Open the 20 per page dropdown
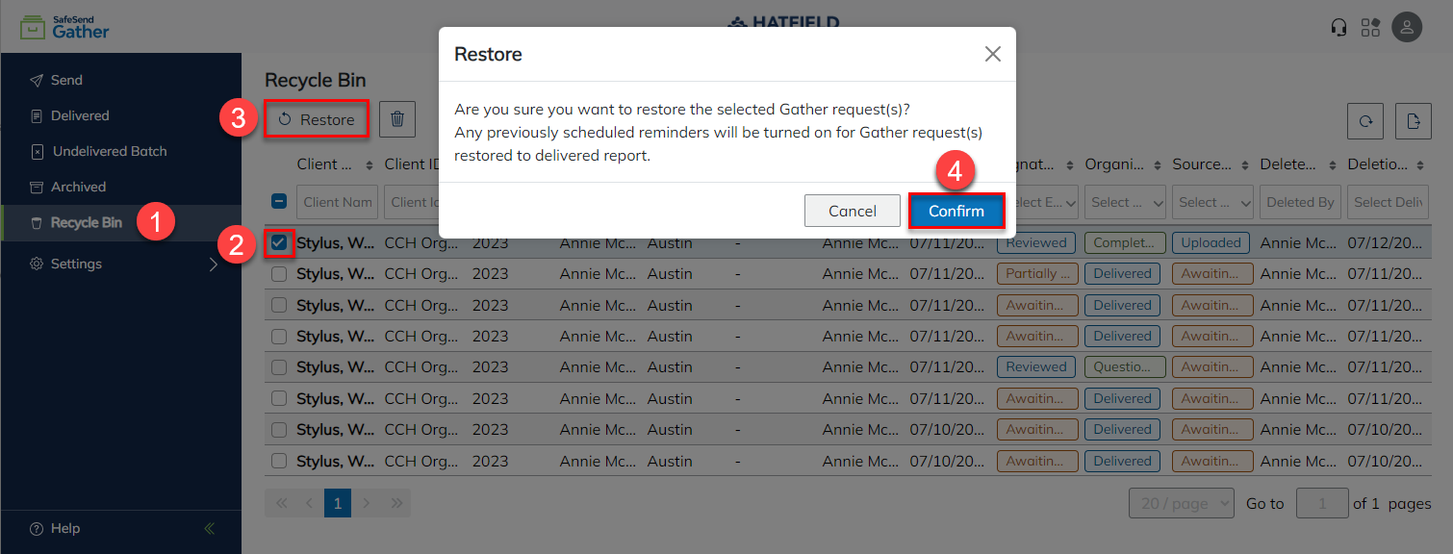The width and height of the screenshot is (1453, 554). tap(1181, 502)
